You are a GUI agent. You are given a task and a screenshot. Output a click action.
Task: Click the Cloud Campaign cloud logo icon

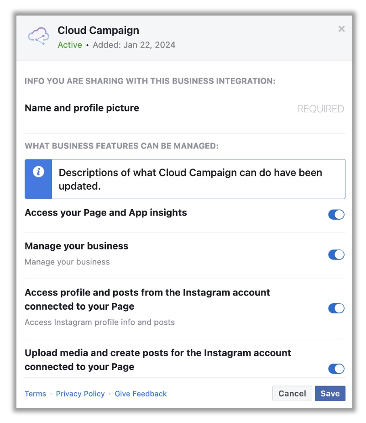click(39, 36)
